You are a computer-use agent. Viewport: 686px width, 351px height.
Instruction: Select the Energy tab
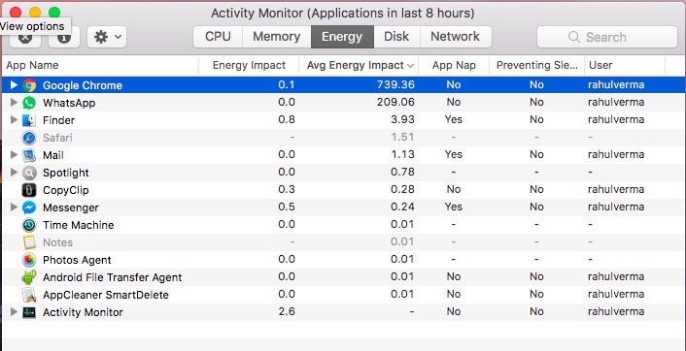click(x=342, y=37)
